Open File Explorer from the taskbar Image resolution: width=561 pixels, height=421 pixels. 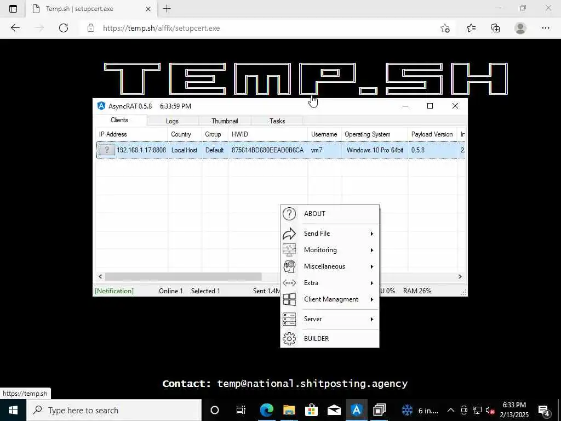(289, 410)
